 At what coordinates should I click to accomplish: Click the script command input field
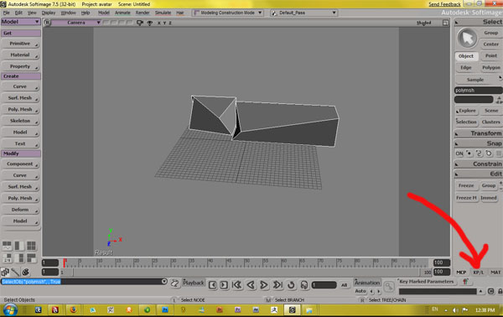(x=82, y=282)
